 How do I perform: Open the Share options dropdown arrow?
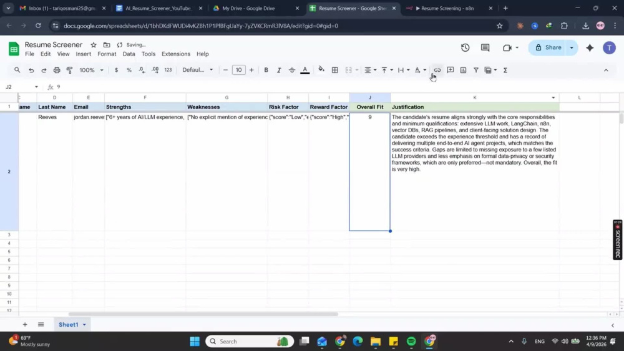[572, 48]
